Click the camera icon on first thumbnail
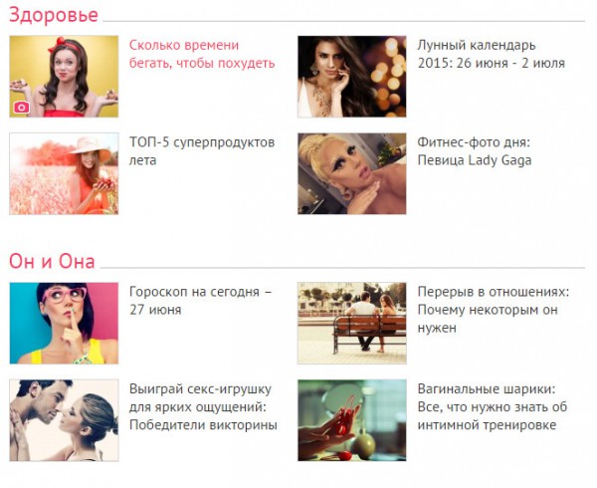Image resolution: width=597 pixels, height=488 pixels. [21, 108]
